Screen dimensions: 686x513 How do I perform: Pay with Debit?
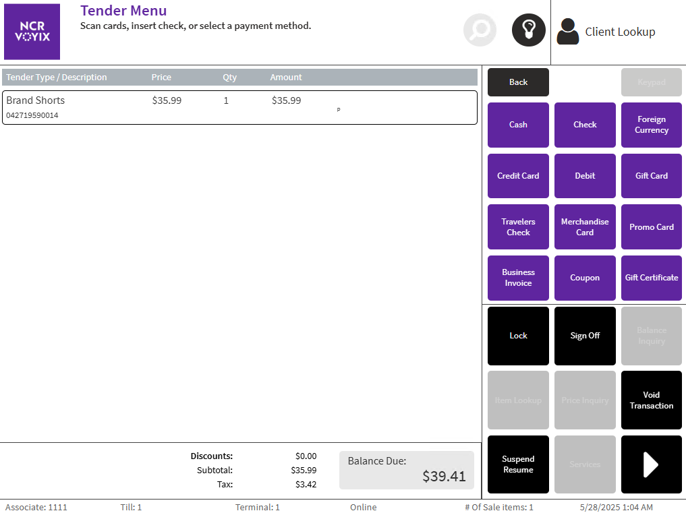(x=585, y=176)
